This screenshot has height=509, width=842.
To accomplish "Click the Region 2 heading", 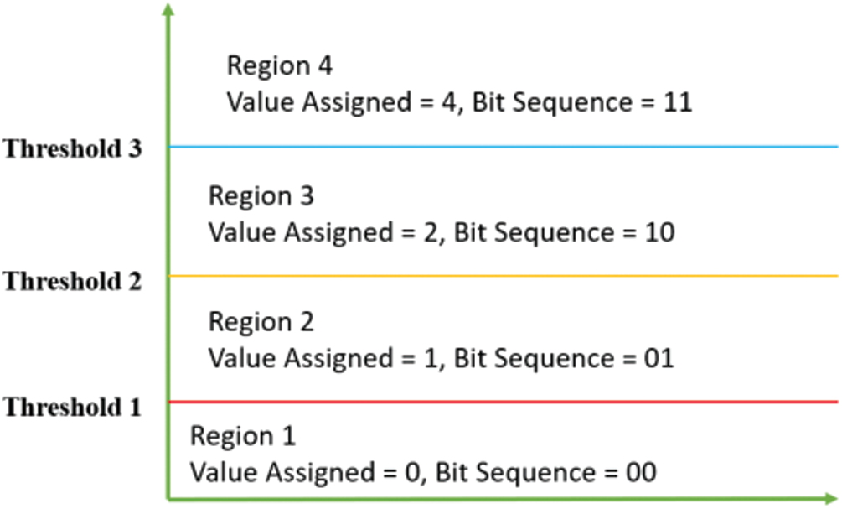I will click(261, 322).
